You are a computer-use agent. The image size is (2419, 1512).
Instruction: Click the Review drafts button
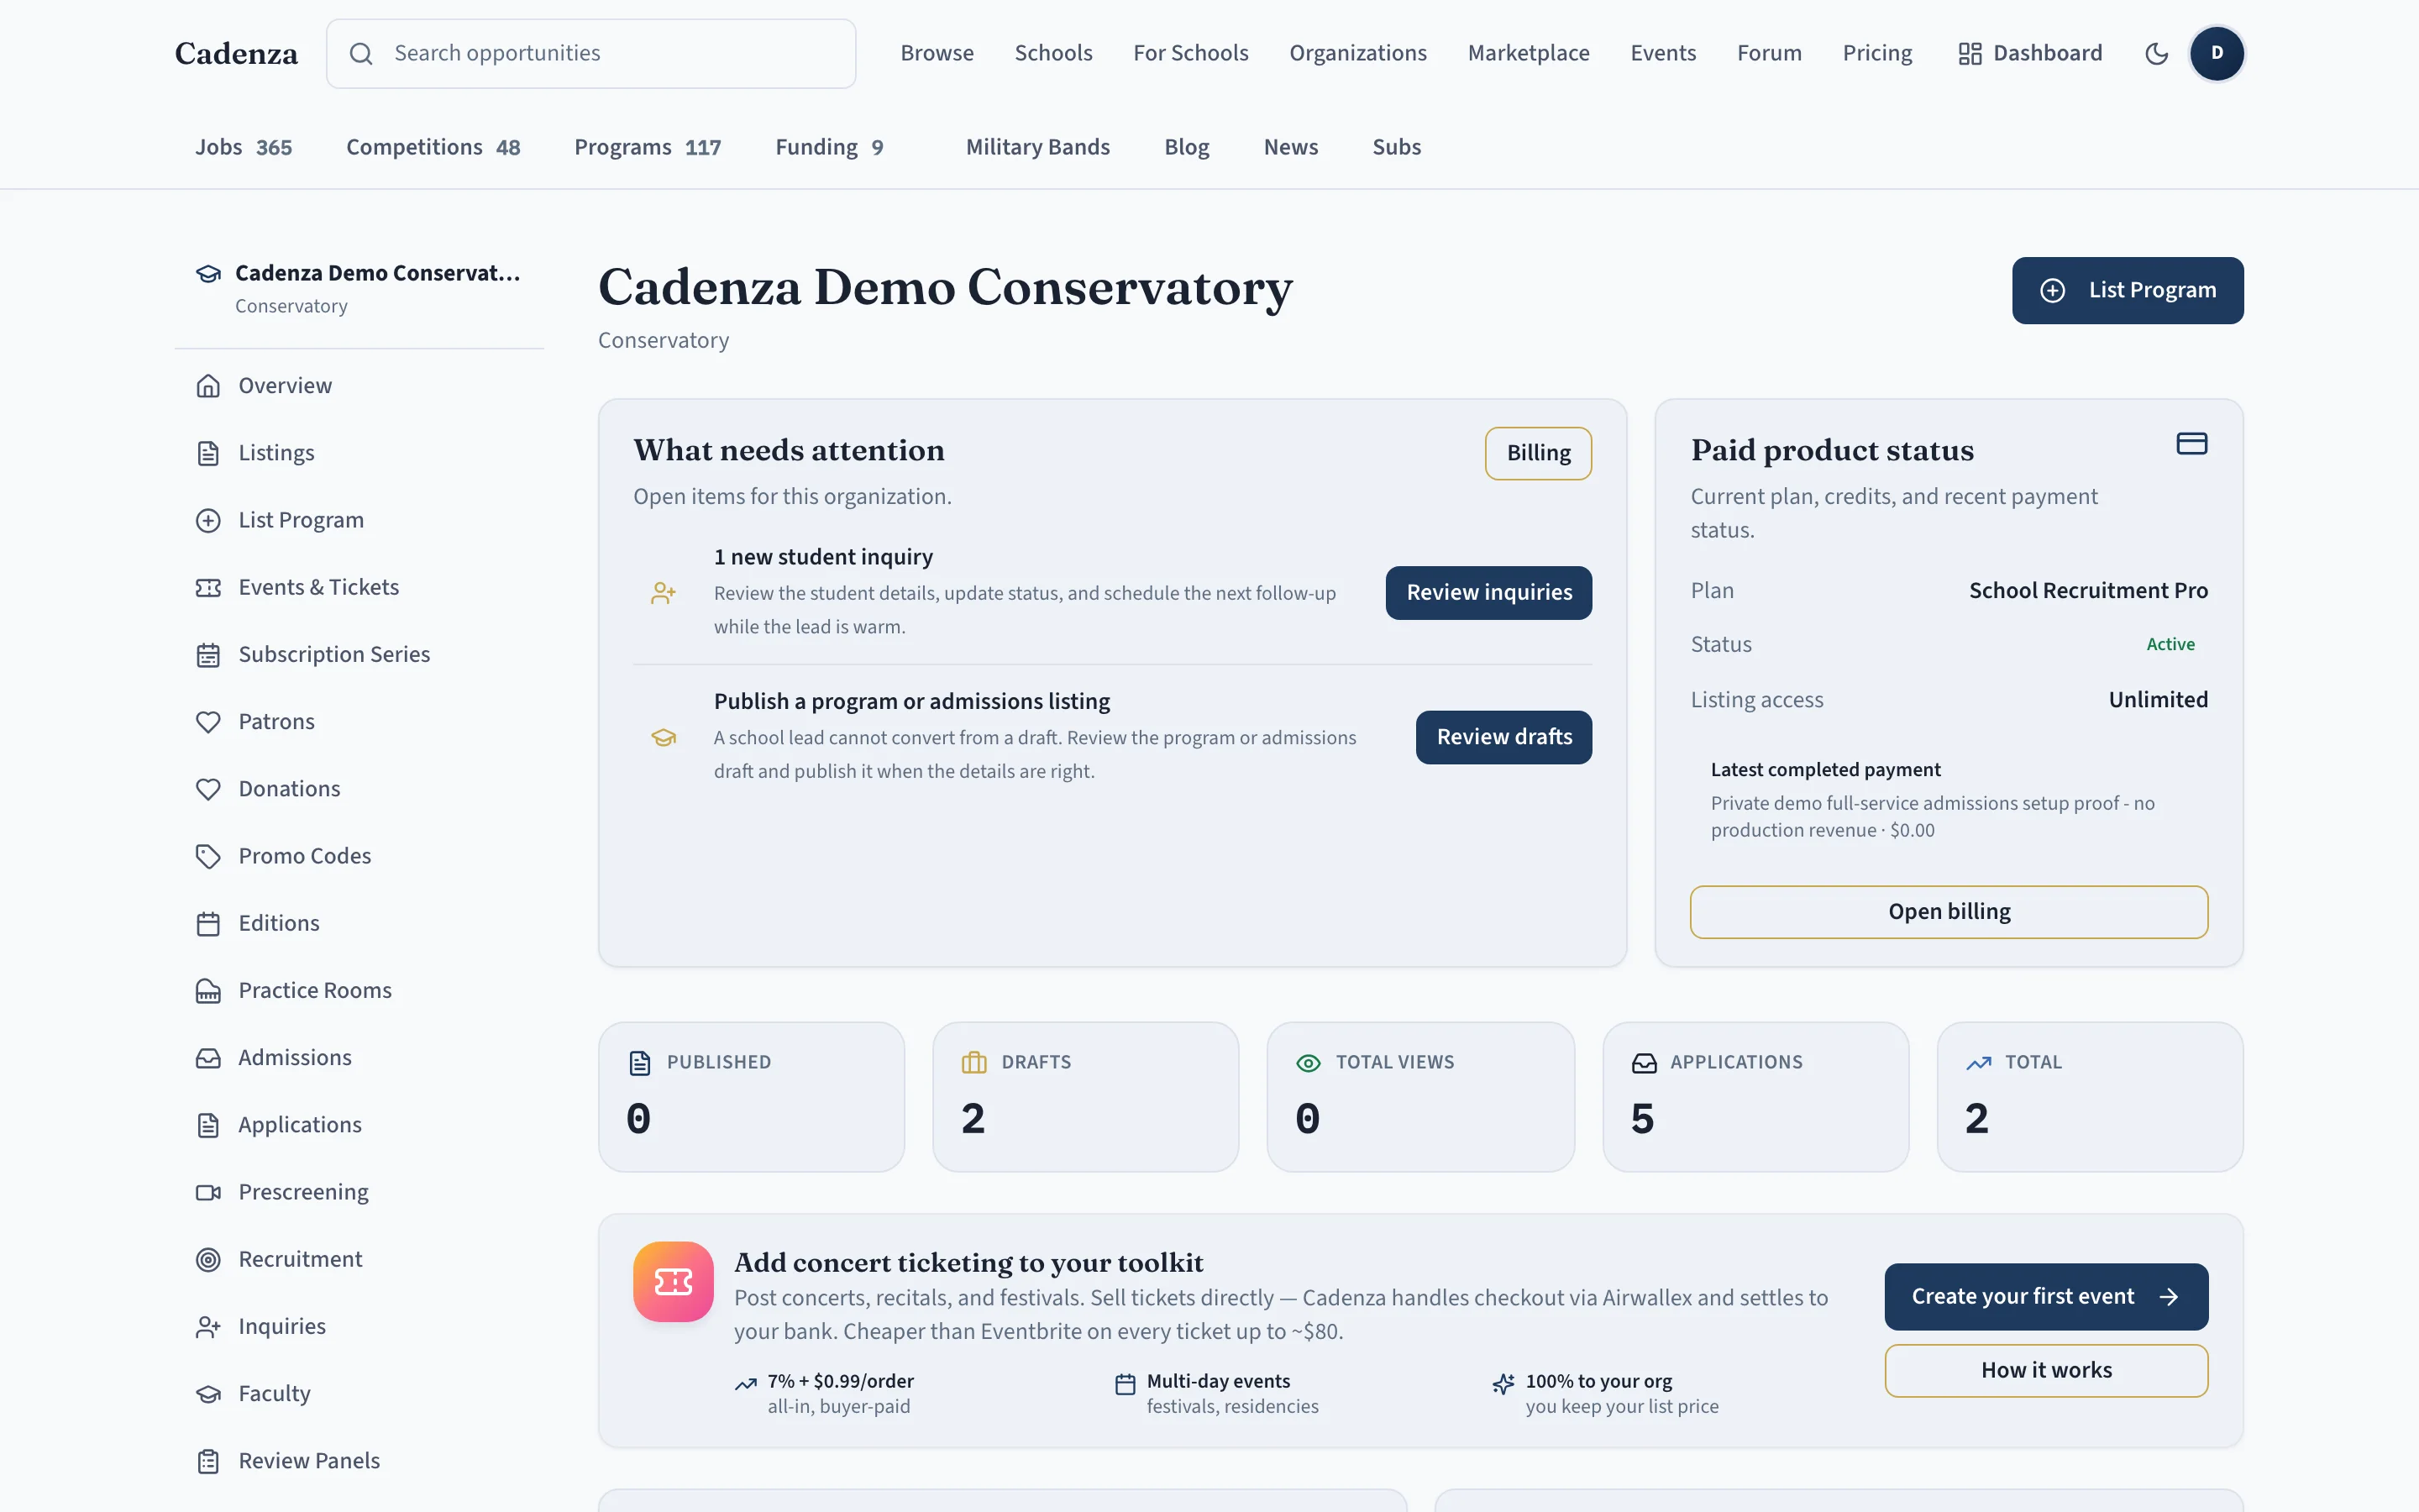pos(1503,737)
